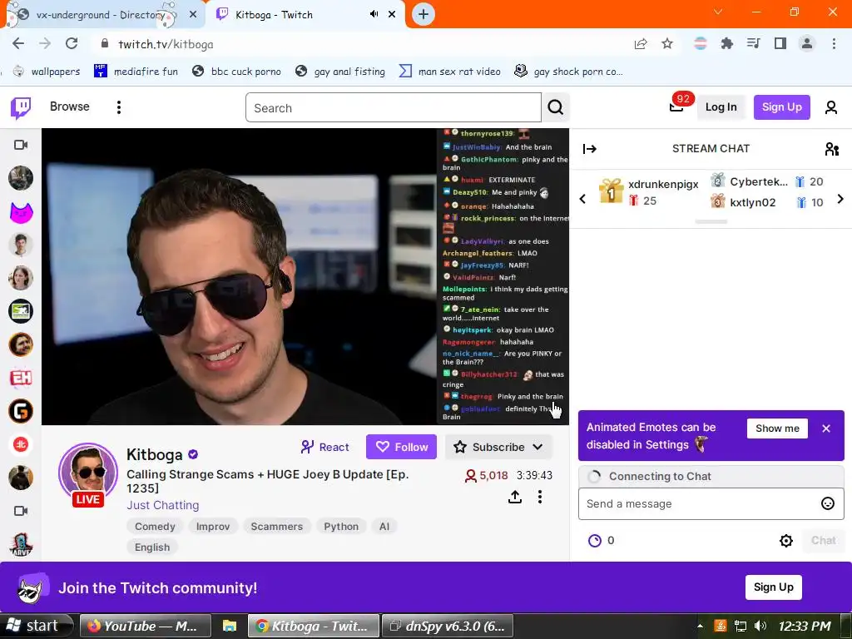Click the lower sidebar camera icon
Image resolution: width=852 pixels, height=639 pixels.
pos(21,511)
